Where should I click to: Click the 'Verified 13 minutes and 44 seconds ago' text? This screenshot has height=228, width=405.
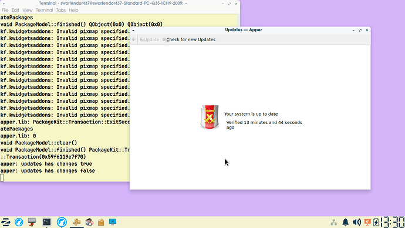(264, 125)
